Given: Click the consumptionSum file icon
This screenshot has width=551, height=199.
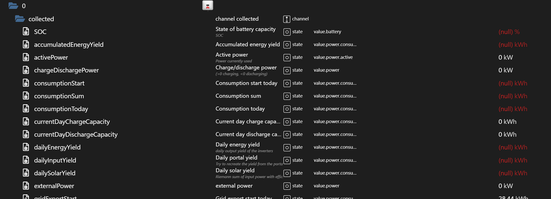Looking at the screenshot, I should 27,96.
